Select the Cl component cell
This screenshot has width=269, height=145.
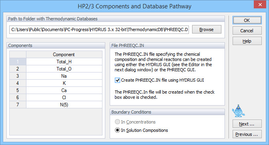tap(64, 98)
